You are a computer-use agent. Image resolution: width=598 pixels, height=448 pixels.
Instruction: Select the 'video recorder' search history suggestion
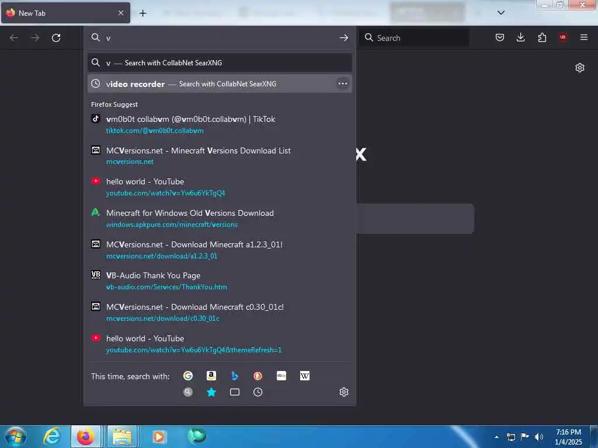220,83
